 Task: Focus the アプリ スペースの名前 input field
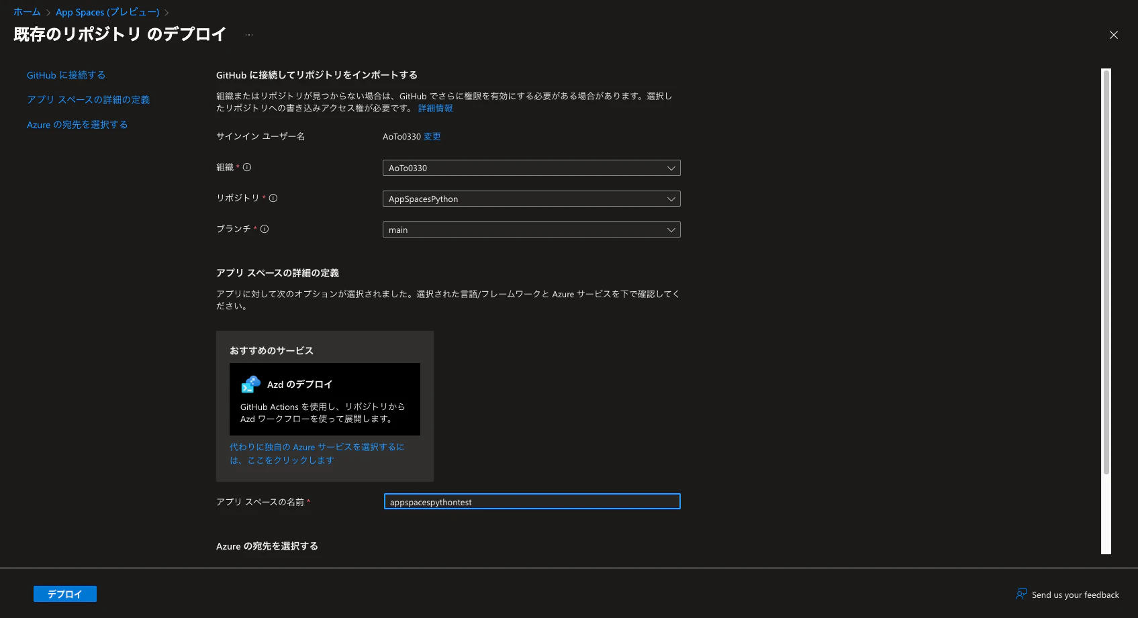[x=532, y=501]
